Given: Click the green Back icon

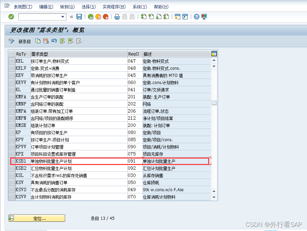Looking at the screenshot, I should [x=91, y=17].
